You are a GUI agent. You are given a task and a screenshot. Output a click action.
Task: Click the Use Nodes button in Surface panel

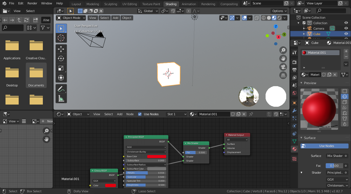coord(324,146)
